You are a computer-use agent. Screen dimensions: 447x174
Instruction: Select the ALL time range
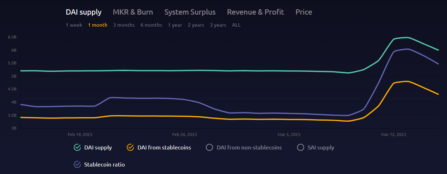coord(236,25)
